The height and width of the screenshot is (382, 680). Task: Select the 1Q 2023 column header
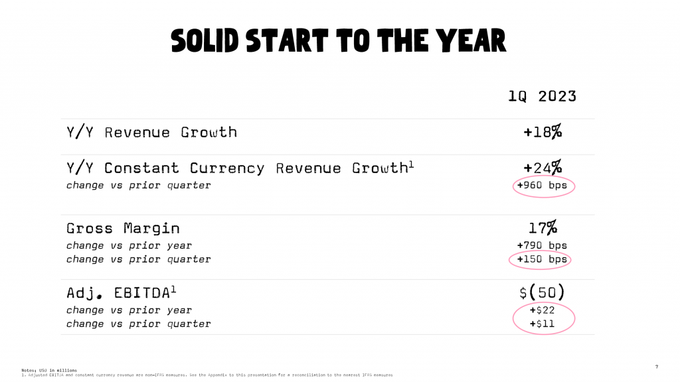[x=542, y=96]
